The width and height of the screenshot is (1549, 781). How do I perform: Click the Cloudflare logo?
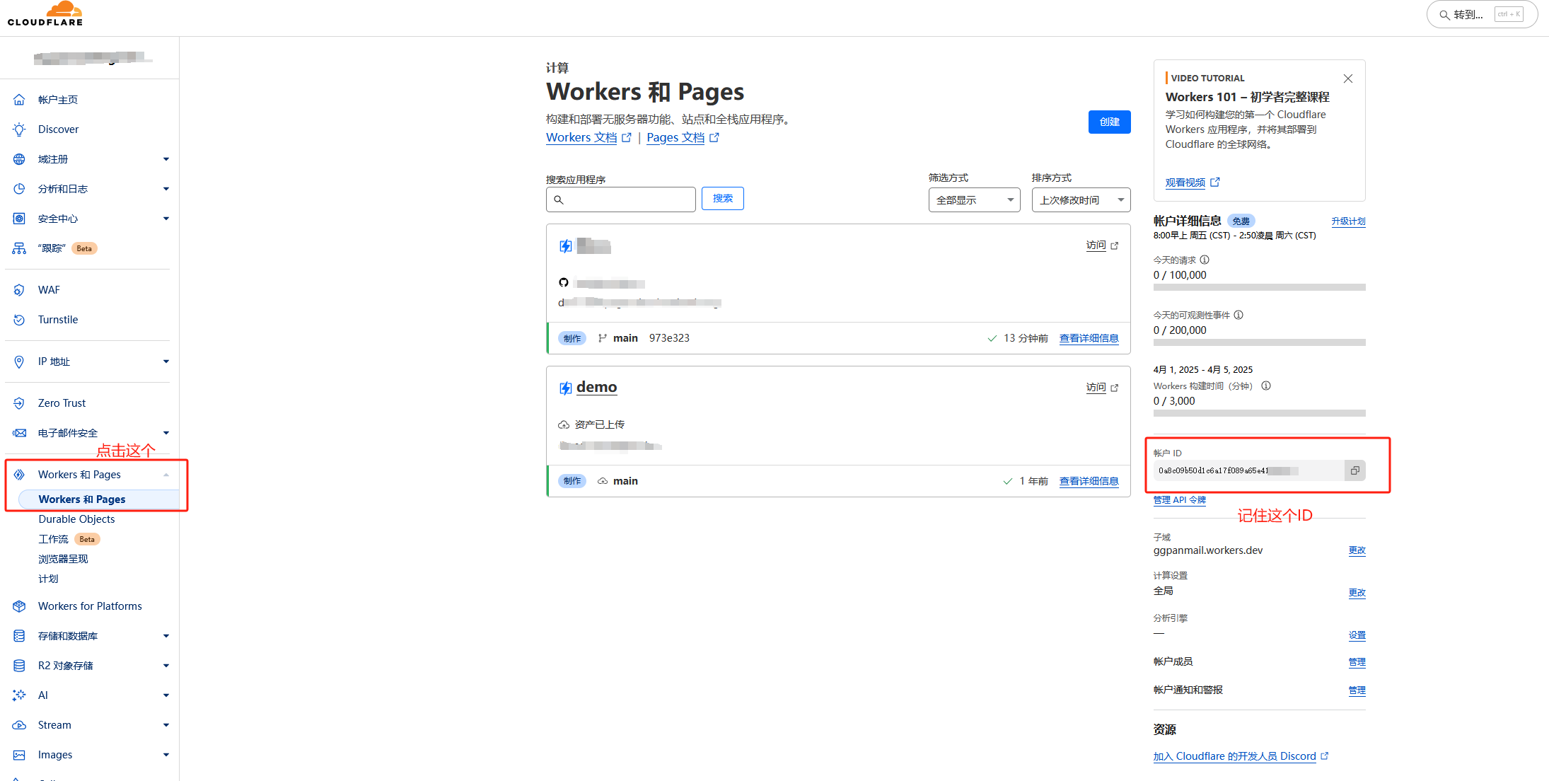[45, 14]
